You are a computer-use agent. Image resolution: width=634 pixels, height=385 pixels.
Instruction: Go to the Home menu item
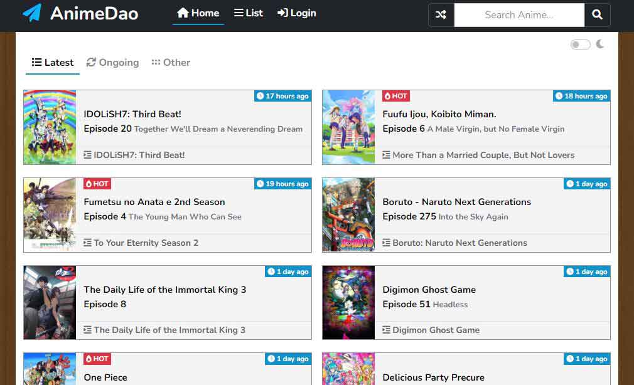pyautogui.click(x=198, y=13)
